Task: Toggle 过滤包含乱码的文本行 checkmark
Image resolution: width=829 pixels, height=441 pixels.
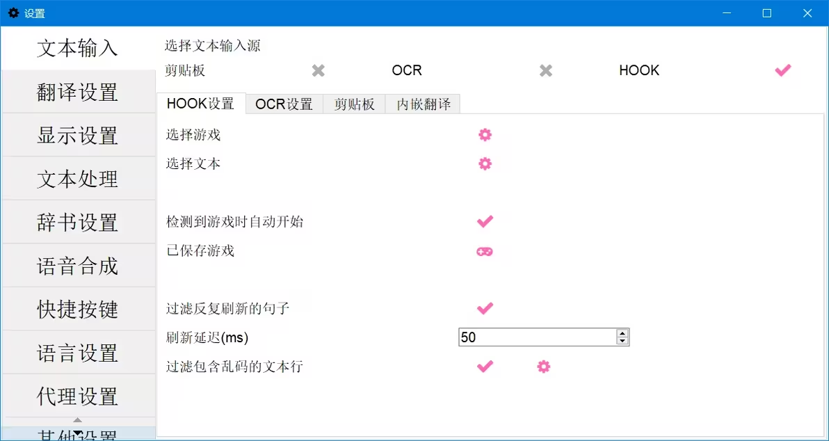Action: [485, 367]
